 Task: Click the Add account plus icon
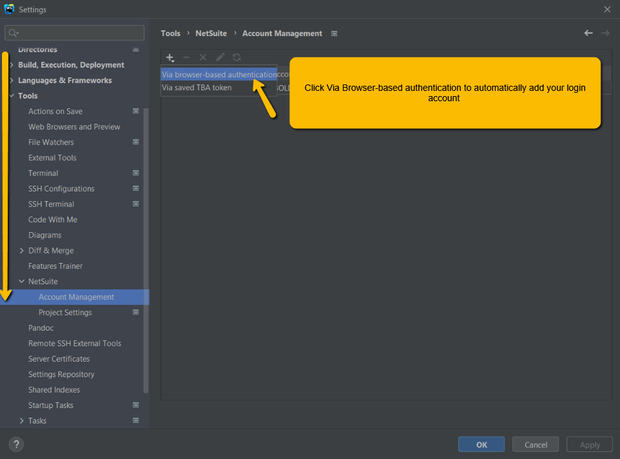click(170, 58)
